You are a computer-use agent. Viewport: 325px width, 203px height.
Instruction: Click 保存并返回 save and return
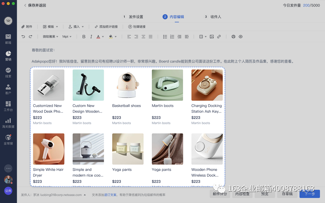click(35, 5)
